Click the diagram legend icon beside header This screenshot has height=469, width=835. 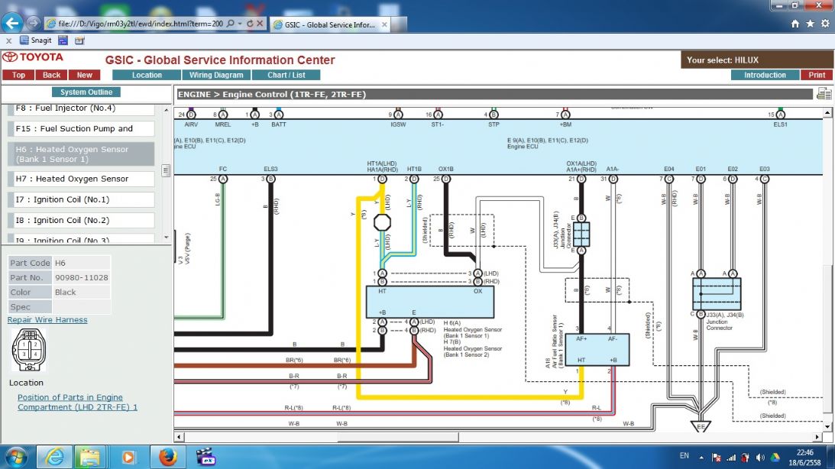[824, 94]
